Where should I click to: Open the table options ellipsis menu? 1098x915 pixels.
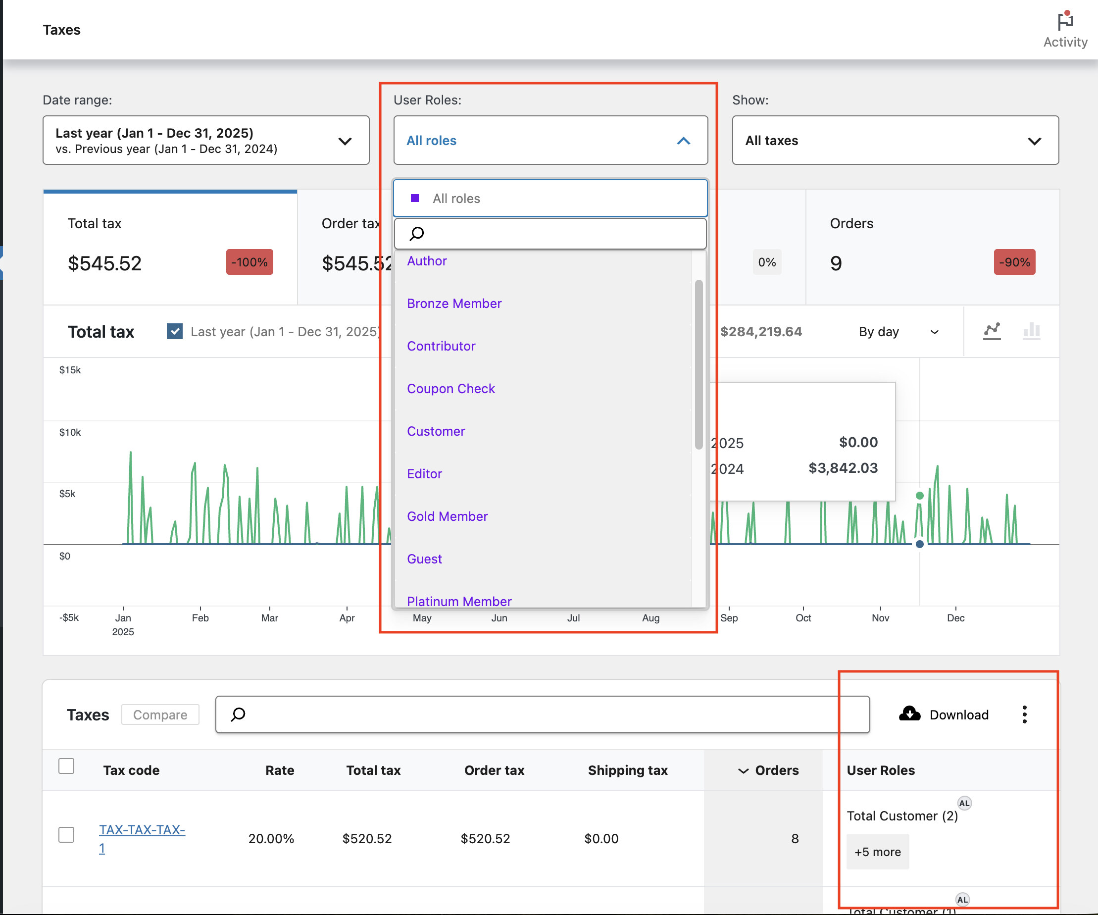coord(1024,714)
